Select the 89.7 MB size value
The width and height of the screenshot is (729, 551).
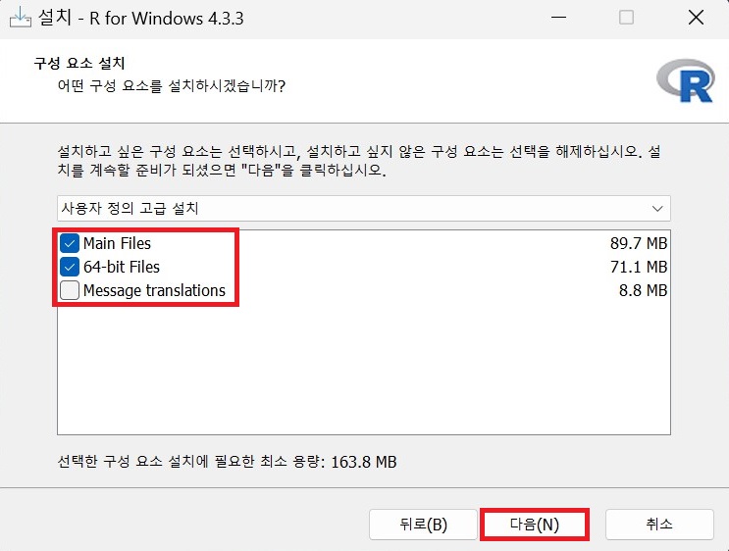(639, 243)
